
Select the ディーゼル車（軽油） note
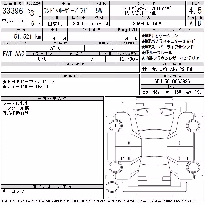(25, 87)
